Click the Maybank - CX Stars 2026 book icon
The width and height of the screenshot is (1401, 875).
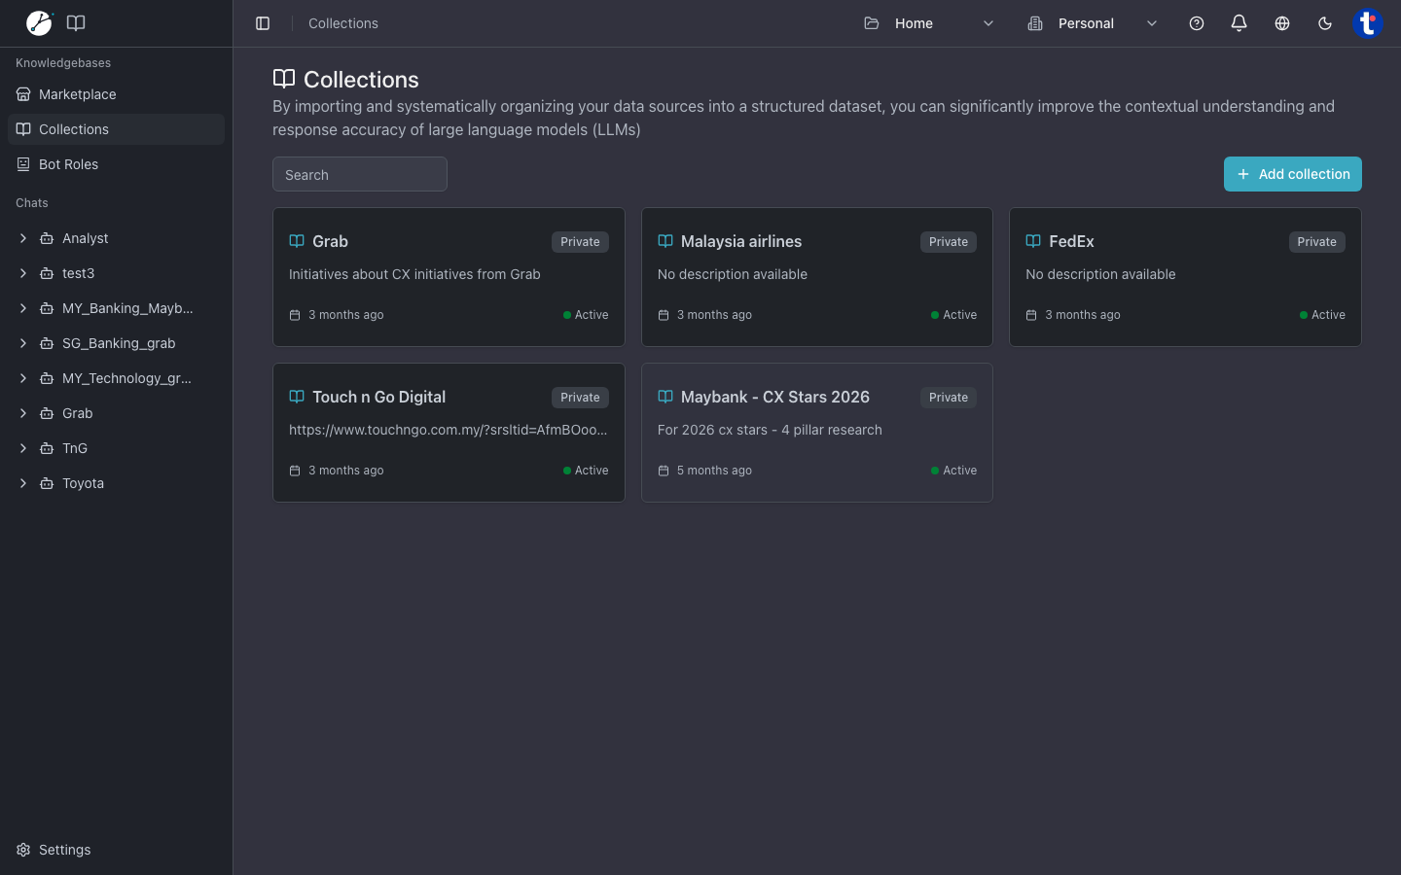click(665, 397)
